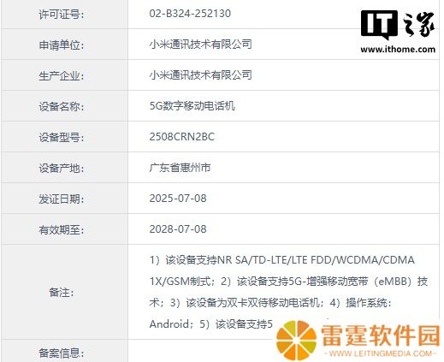This screenshot has width=444, height=362.
Task: Click the 备注 label
Action: click(62, 293)
